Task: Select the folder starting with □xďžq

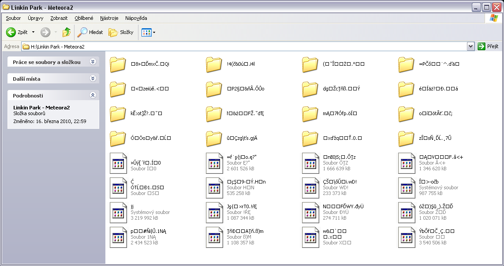Action: 332,139
